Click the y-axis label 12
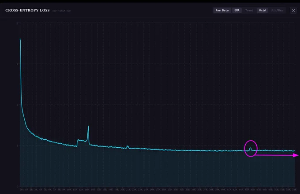This screenshot has height=194, width=300. point(17,23)
